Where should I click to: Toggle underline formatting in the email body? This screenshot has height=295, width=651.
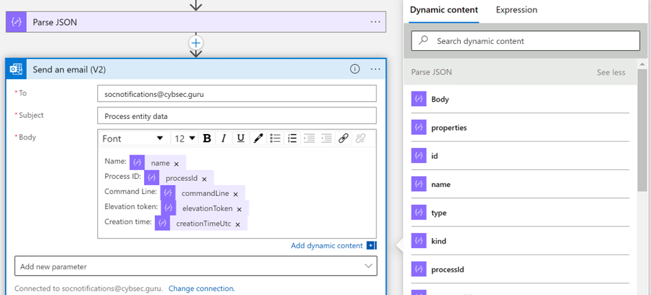pos(240,138)
